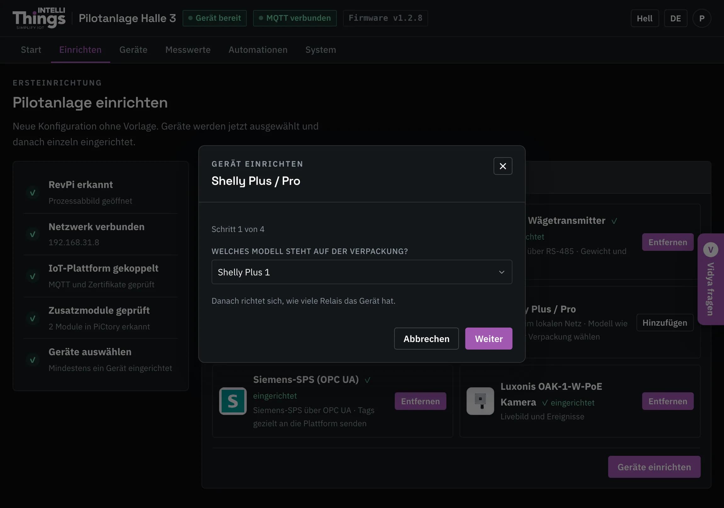Close the Shelly Plus / Pro dialog
Image resolution: width=724 pixels, height=508 pixels.
503,166
